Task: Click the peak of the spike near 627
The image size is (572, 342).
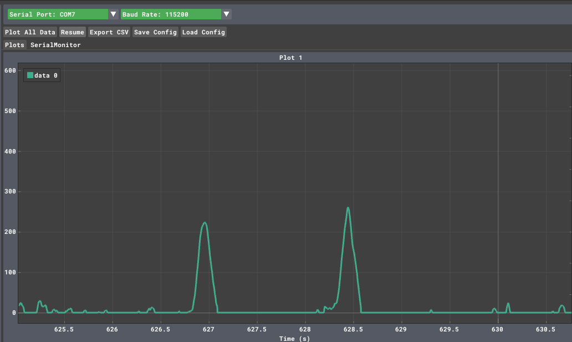Action: (x=205, y=223)
